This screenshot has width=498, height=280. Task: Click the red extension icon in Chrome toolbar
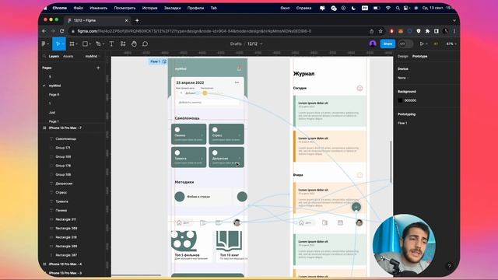coord(391,31)
